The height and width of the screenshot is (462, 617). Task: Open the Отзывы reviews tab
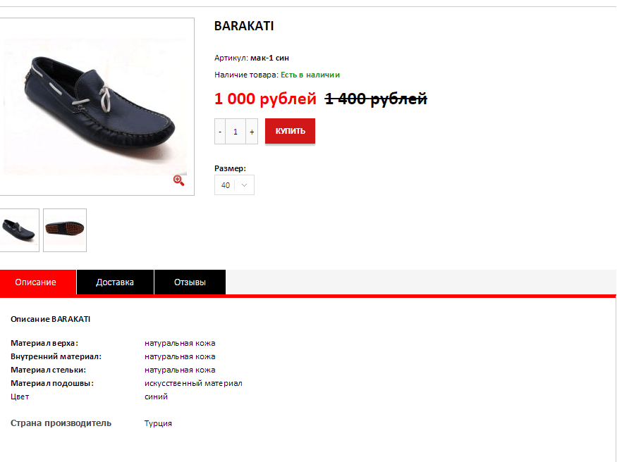[190, 282]
